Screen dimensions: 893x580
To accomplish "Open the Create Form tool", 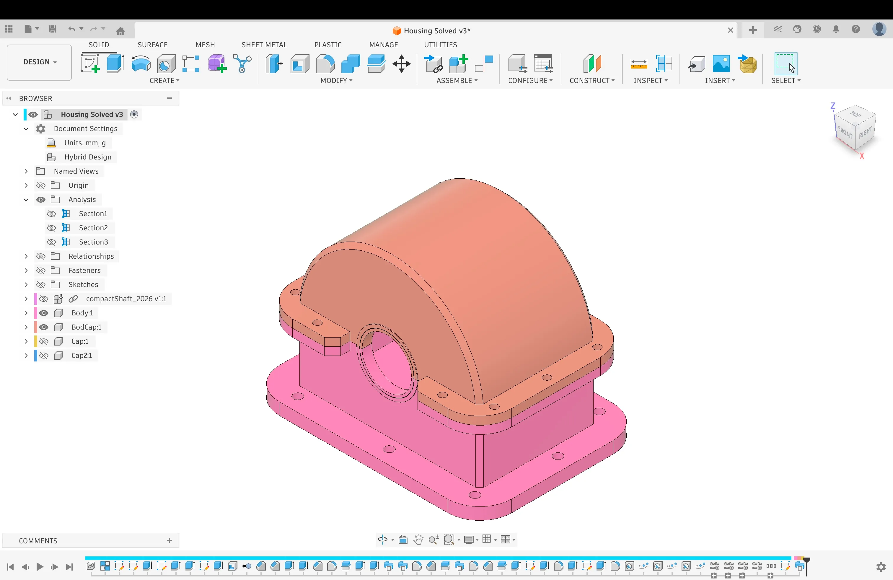I will coord(217,63).
